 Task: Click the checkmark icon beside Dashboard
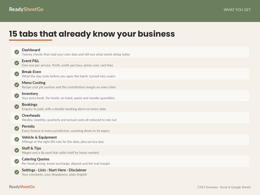[x=17, y=52]
